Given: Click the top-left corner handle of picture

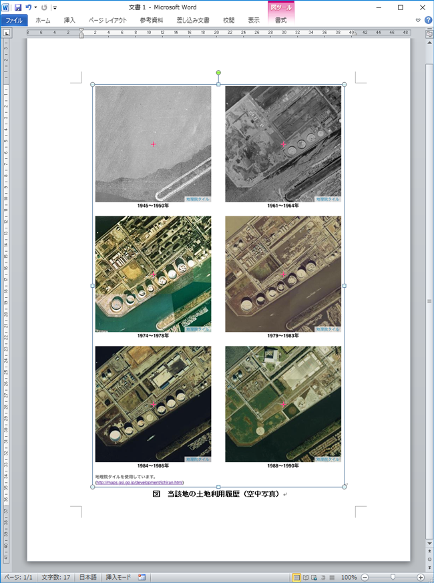Looking at the screenshot, I should click(93, 84).
